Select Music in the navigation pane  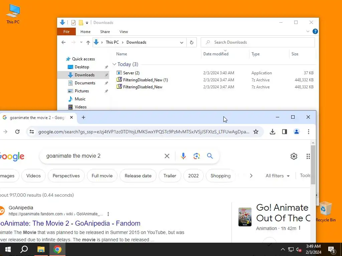tap(80, 99)
